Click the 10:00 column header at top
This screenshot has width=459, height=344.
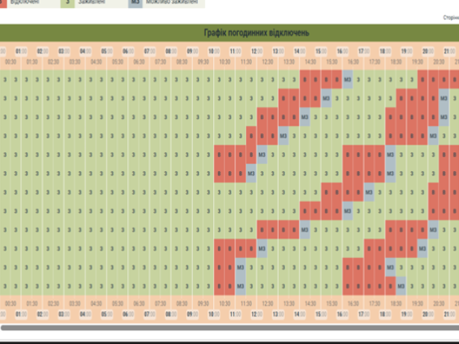(214, 51)
